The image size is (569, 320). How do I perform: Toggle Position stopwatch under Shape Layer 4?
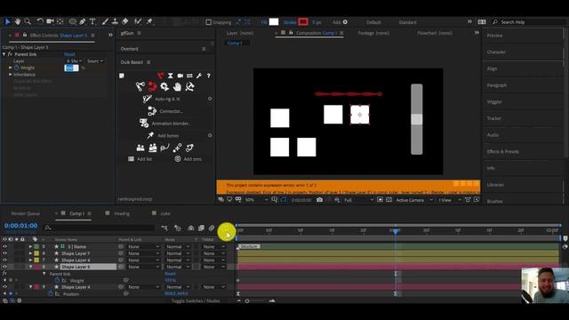pos(50,294)
